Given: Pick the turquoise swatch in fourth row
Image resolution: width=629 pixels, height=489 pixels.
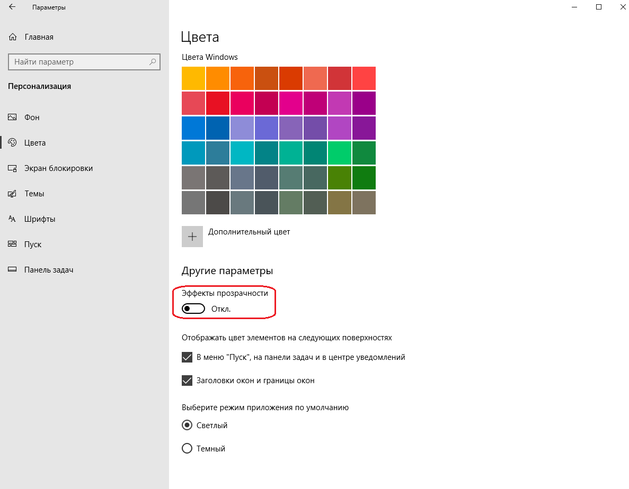Looking at the screenshot, I should click(242, 152).
